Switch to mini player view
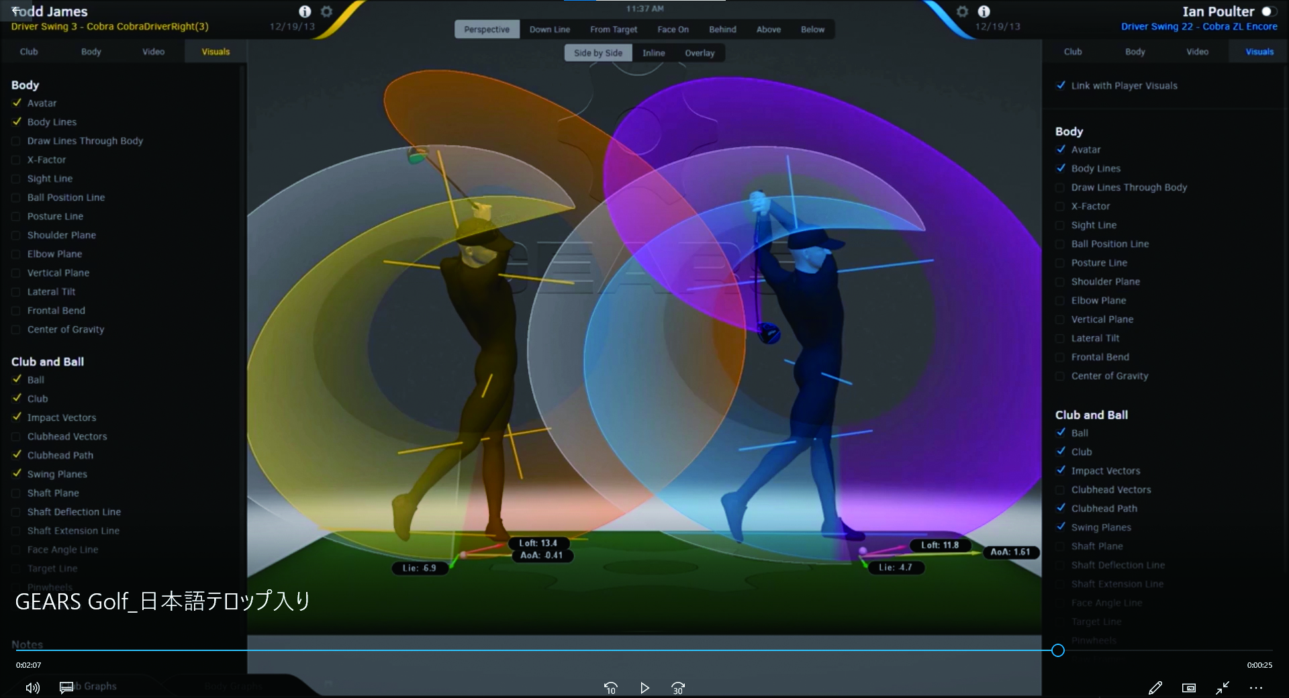 [x=1188, y=688]
